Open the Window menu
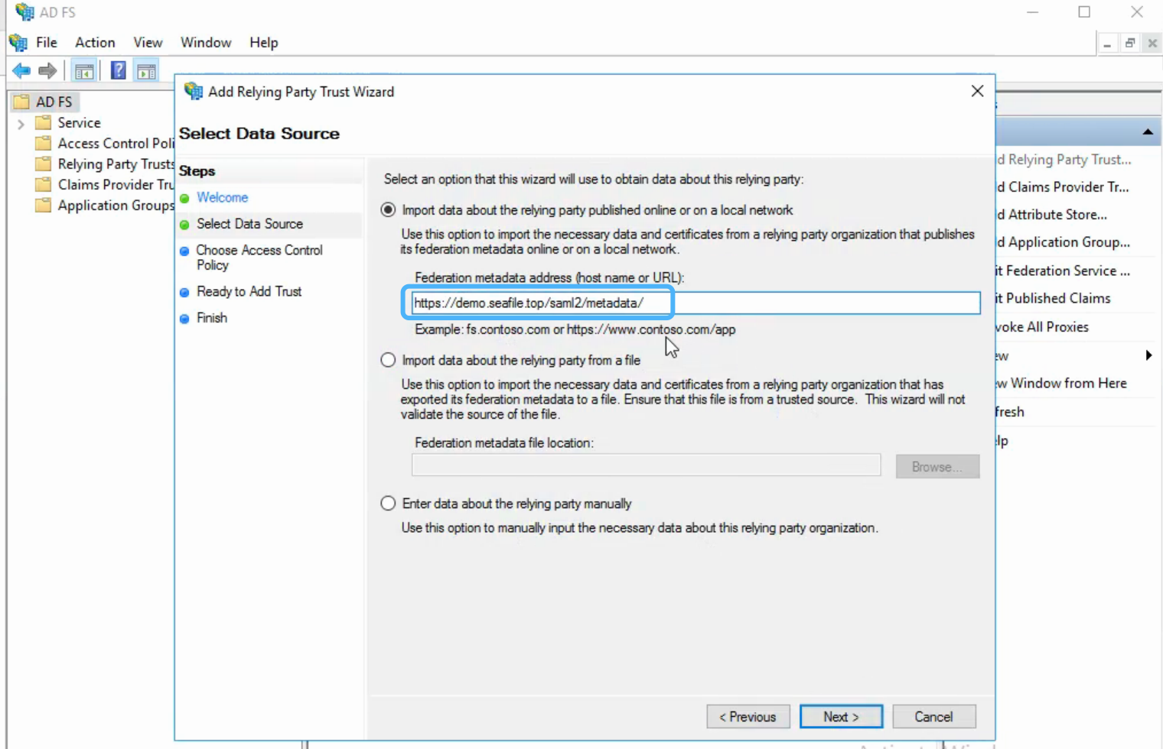 (205, 42)
